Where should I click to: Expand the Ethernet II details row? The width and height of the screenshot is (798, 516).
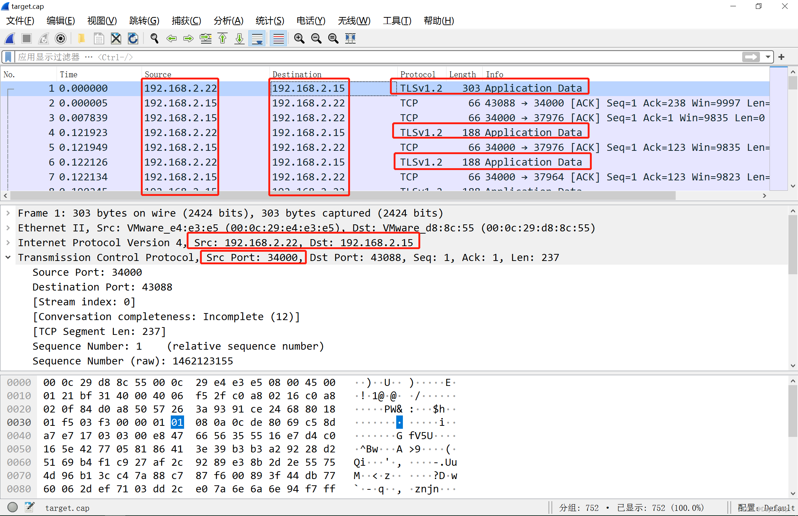point(8,228)
